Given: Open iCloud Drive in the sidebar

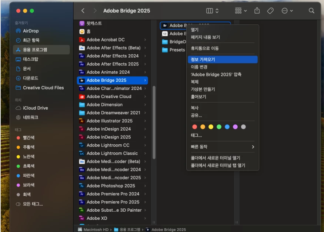Looking at the screenshot, I should click(41, 108).
